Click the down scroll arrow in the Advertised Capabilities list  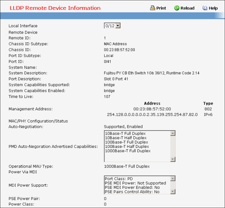click(x=173, y=159)
